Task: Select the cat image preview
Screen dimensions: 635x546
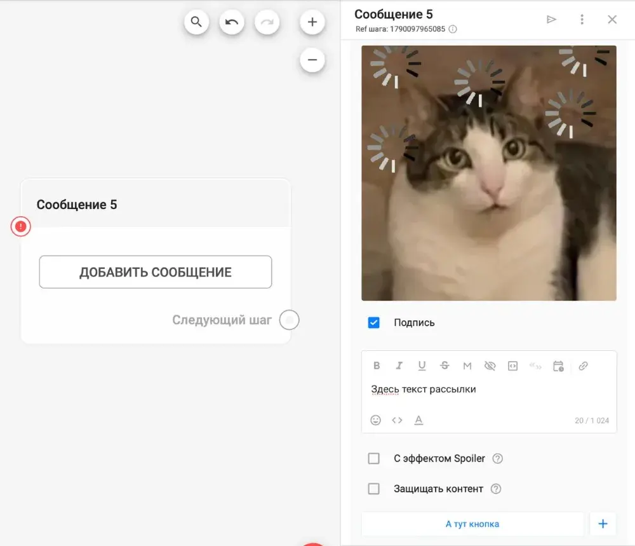Action: click(x=489, y=173)
